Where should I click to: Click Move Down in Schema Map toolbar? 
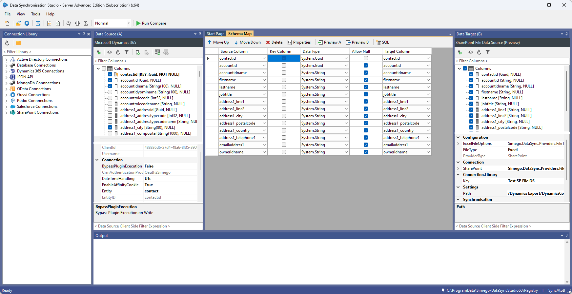(247, 42)
